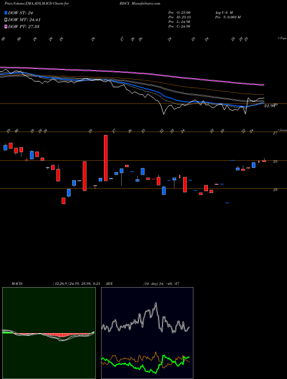This screenshot has height=379, width=287.
Task: Click the chart title 'Price,Volume,EMA,ADX,MACD Charts for'
Action: tap(37, 3)
